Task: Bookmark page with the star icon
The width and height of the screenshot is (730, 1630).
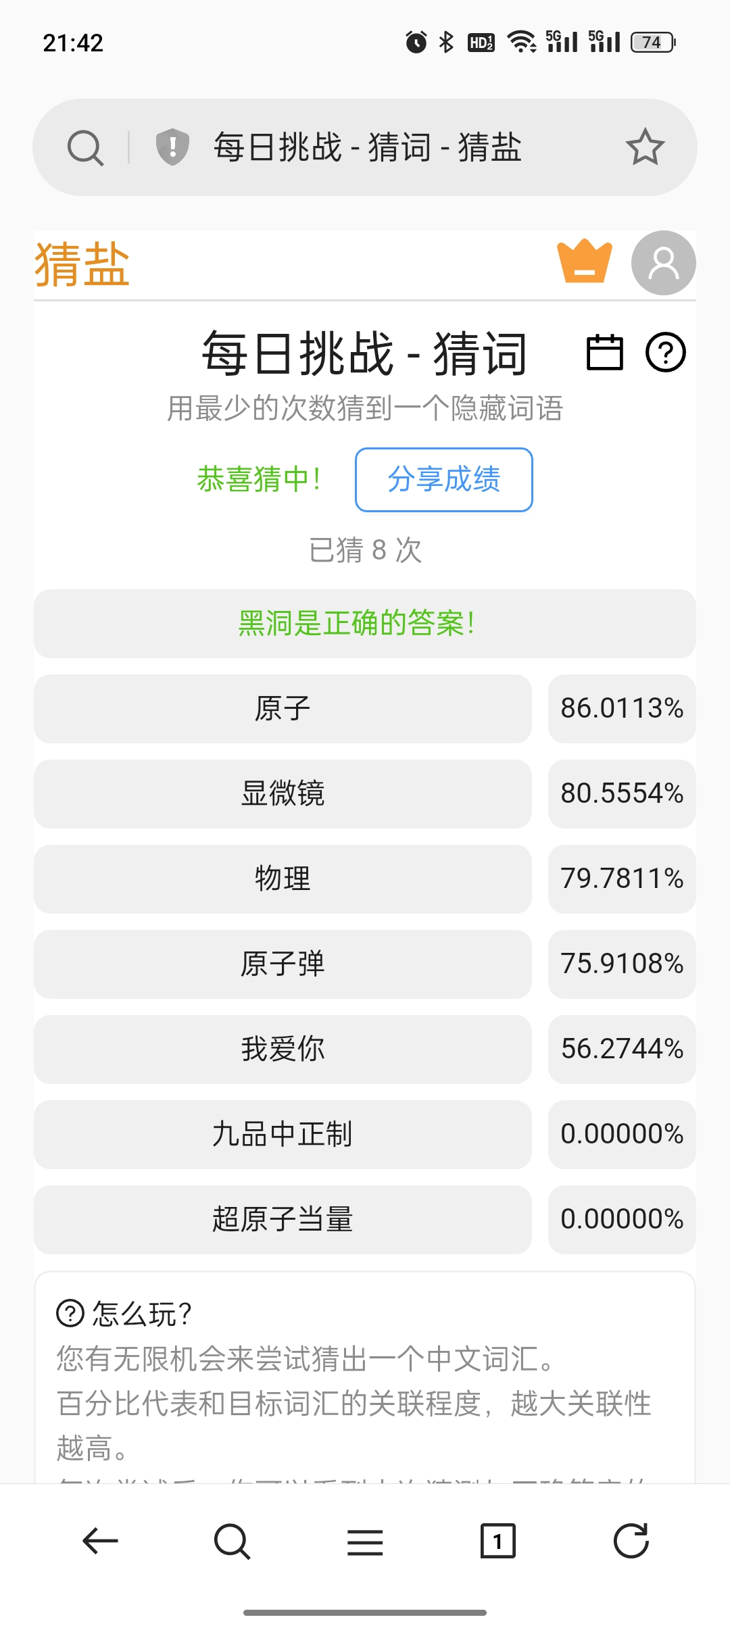Action: [645, 147]
